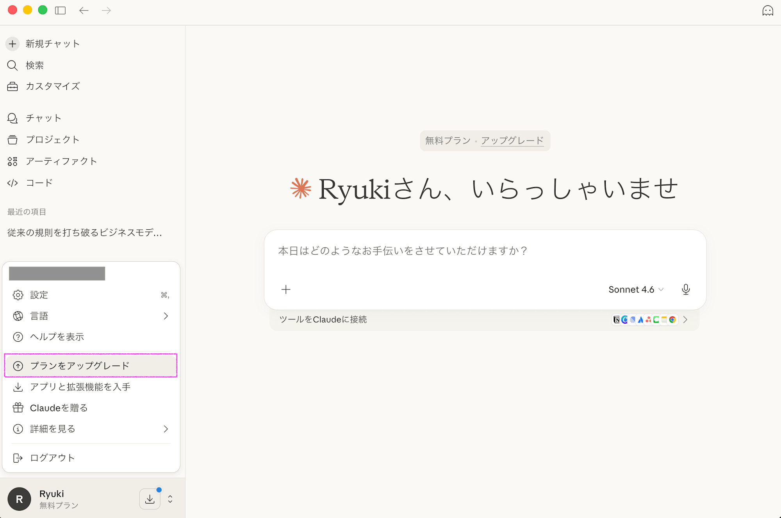Open the search in the sidebar
This screenshot has height=518, width=781.
34,65
